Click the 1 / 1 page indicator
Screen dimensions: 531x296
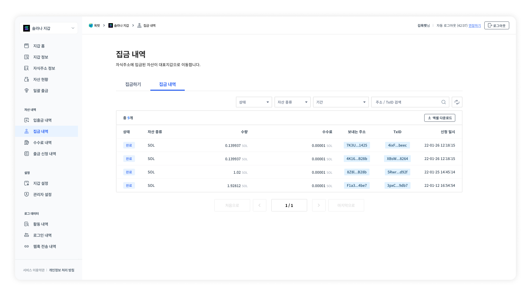pyautogui.click(x=289, y=205)
